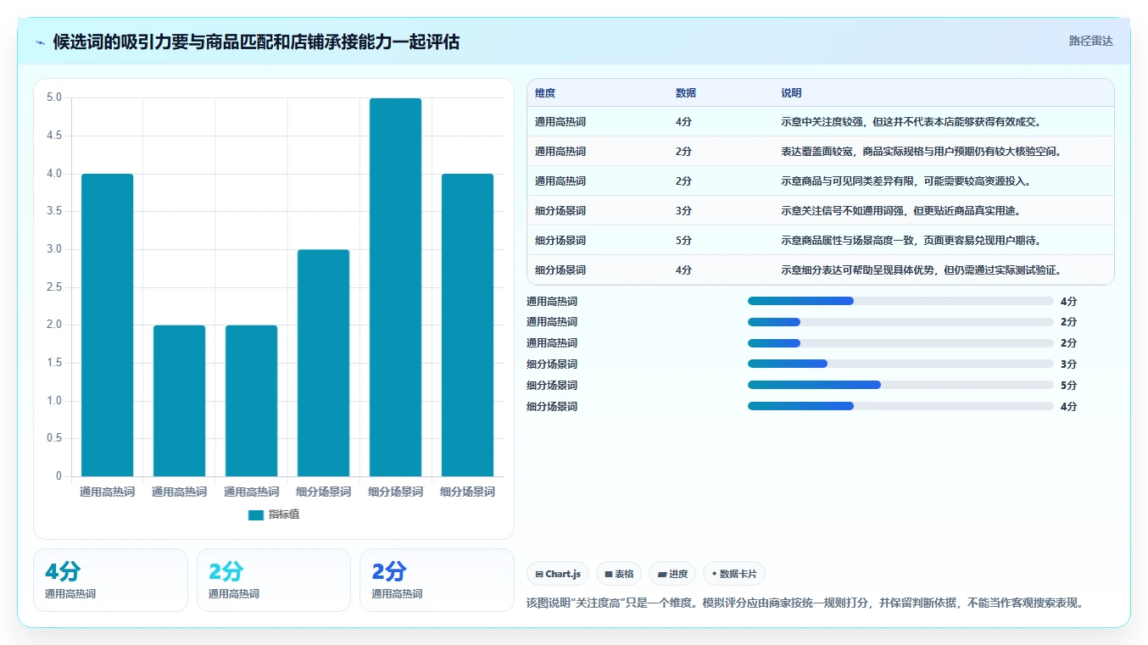Image resolution: width=1148 pixels, height=645 pixels.
Task: Click the 细分场景词 chart bar with value 3
Action: click(323, 363)
